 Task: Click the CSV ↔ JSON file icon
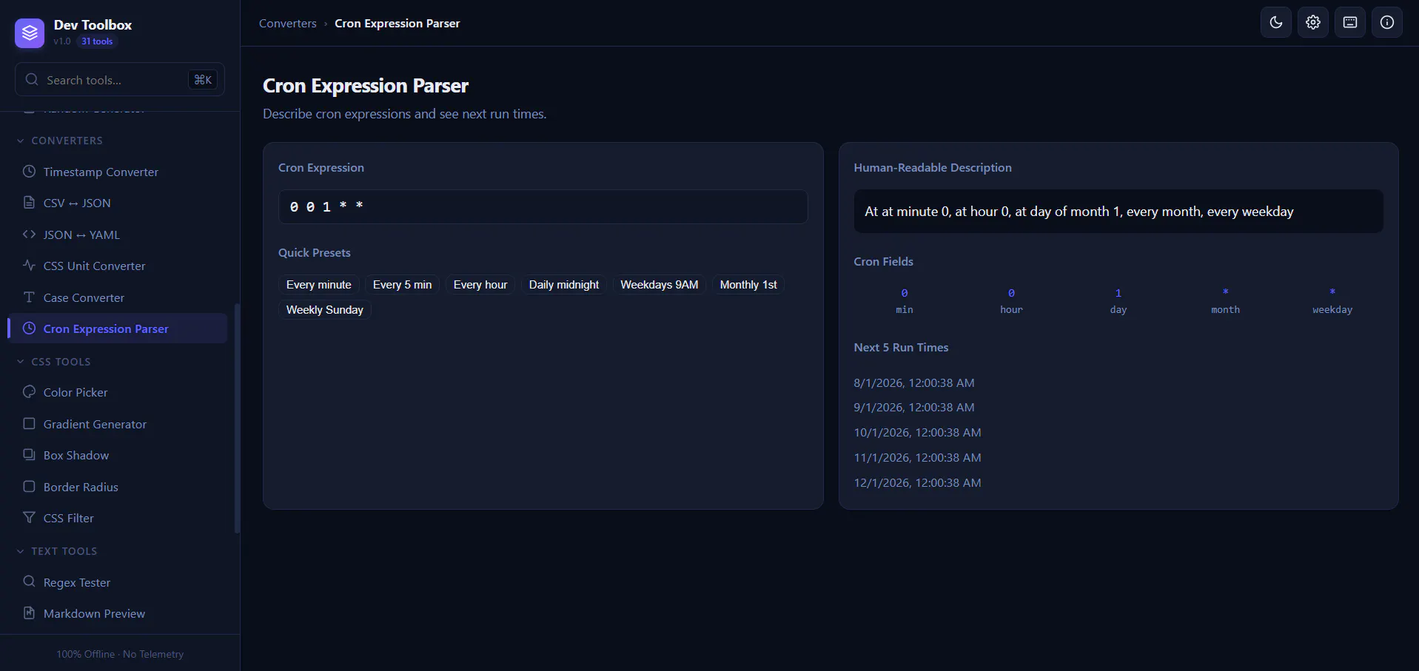(29, 203)
